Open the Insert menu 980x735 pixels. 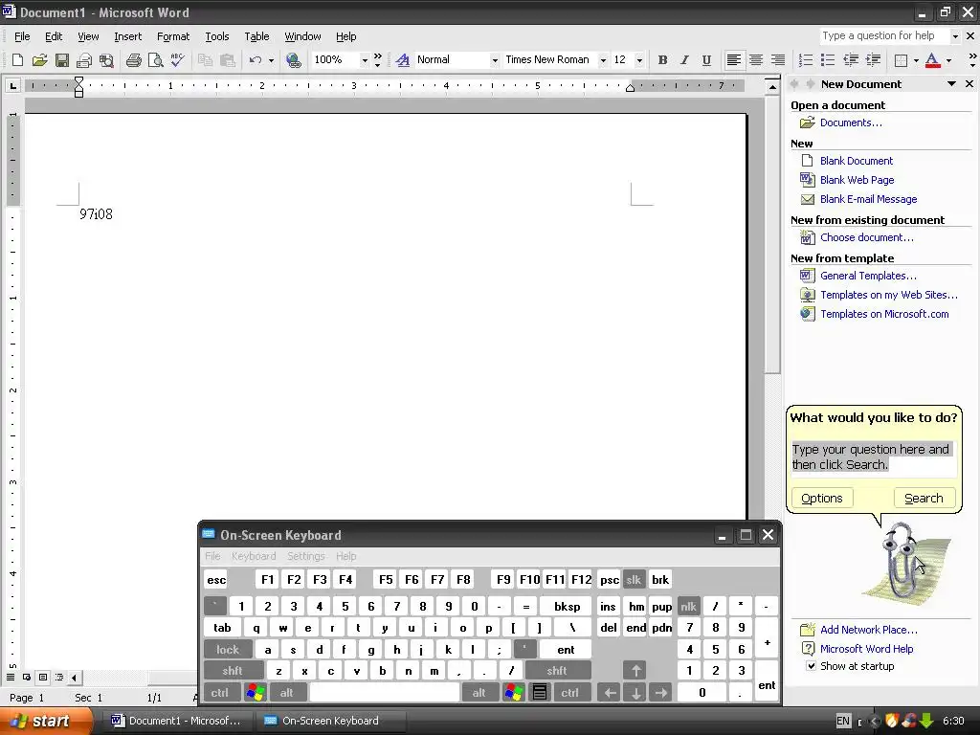point(127,36)
